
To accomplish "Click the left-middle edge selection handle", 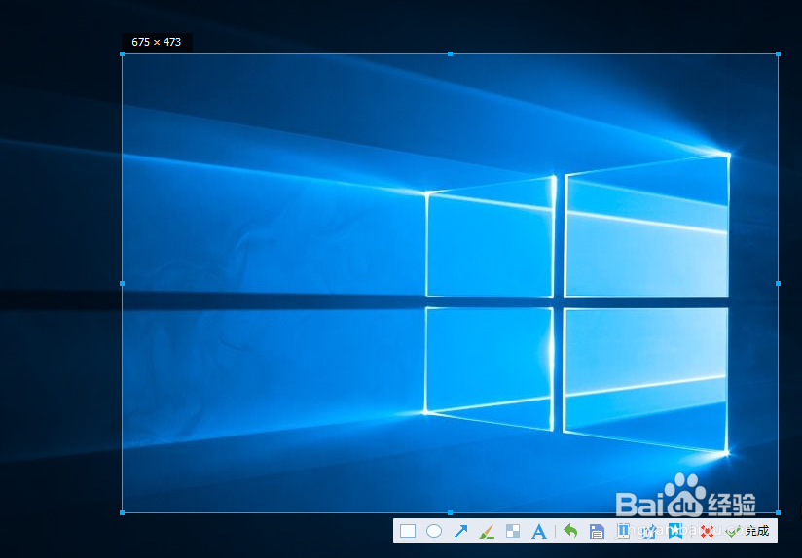I will click(123, 283).
